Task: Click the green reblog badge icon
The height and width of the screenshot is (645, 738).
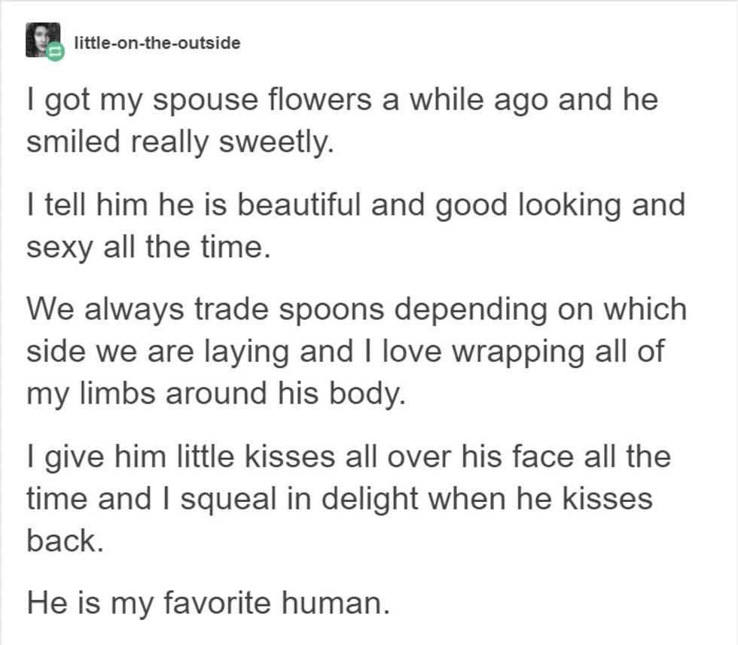Action: [56, 53]
